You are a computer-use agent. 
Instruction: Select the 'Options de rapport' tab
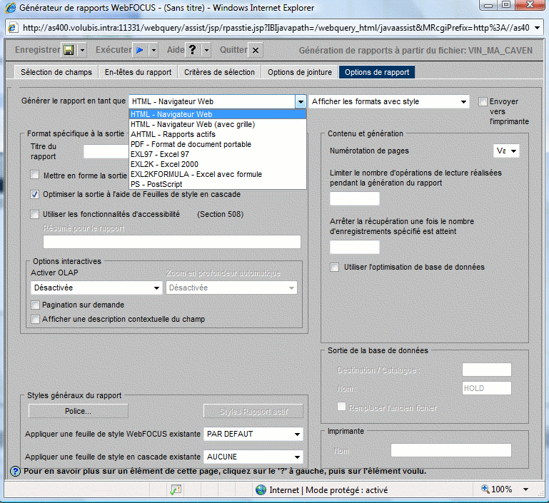[x=377, y=72]
